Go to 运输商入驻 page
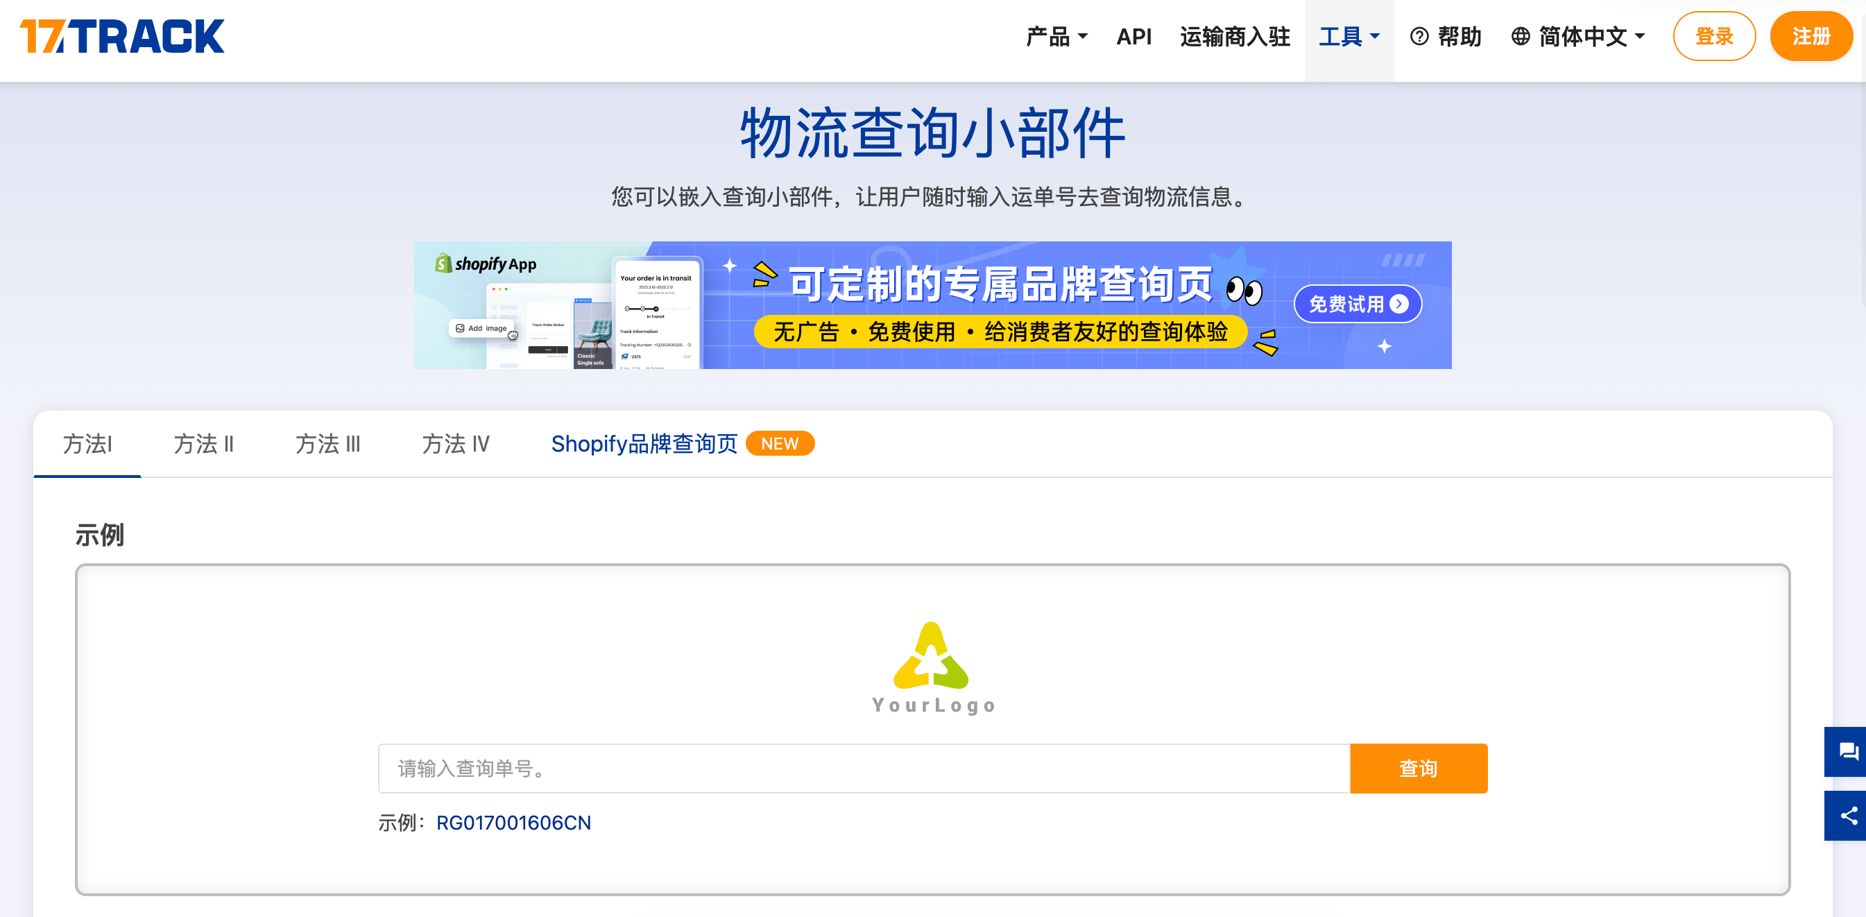The image size is (1866, 917). coord(1234,36)
